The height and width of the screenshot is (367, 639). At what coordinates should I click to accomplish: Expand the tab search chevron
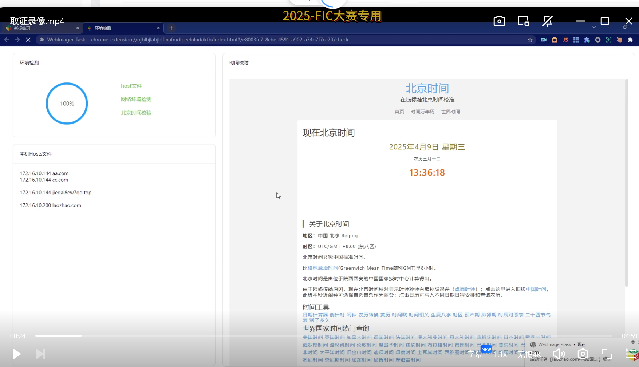pos(594,27)
